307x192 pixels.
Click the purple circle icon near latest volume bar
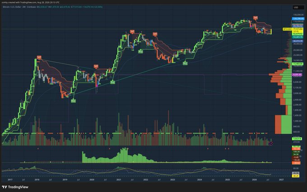point(271,143)
